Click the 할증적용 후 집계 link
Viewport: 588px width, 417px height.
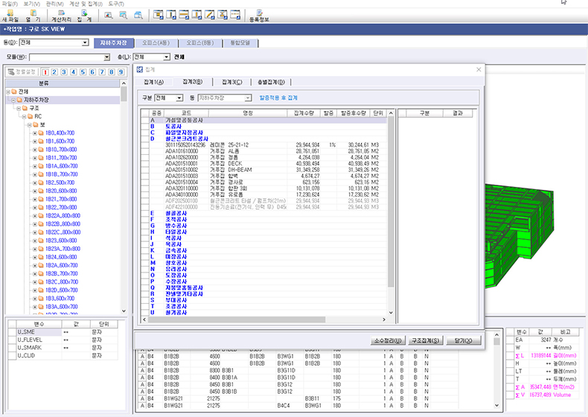[278, 98]
